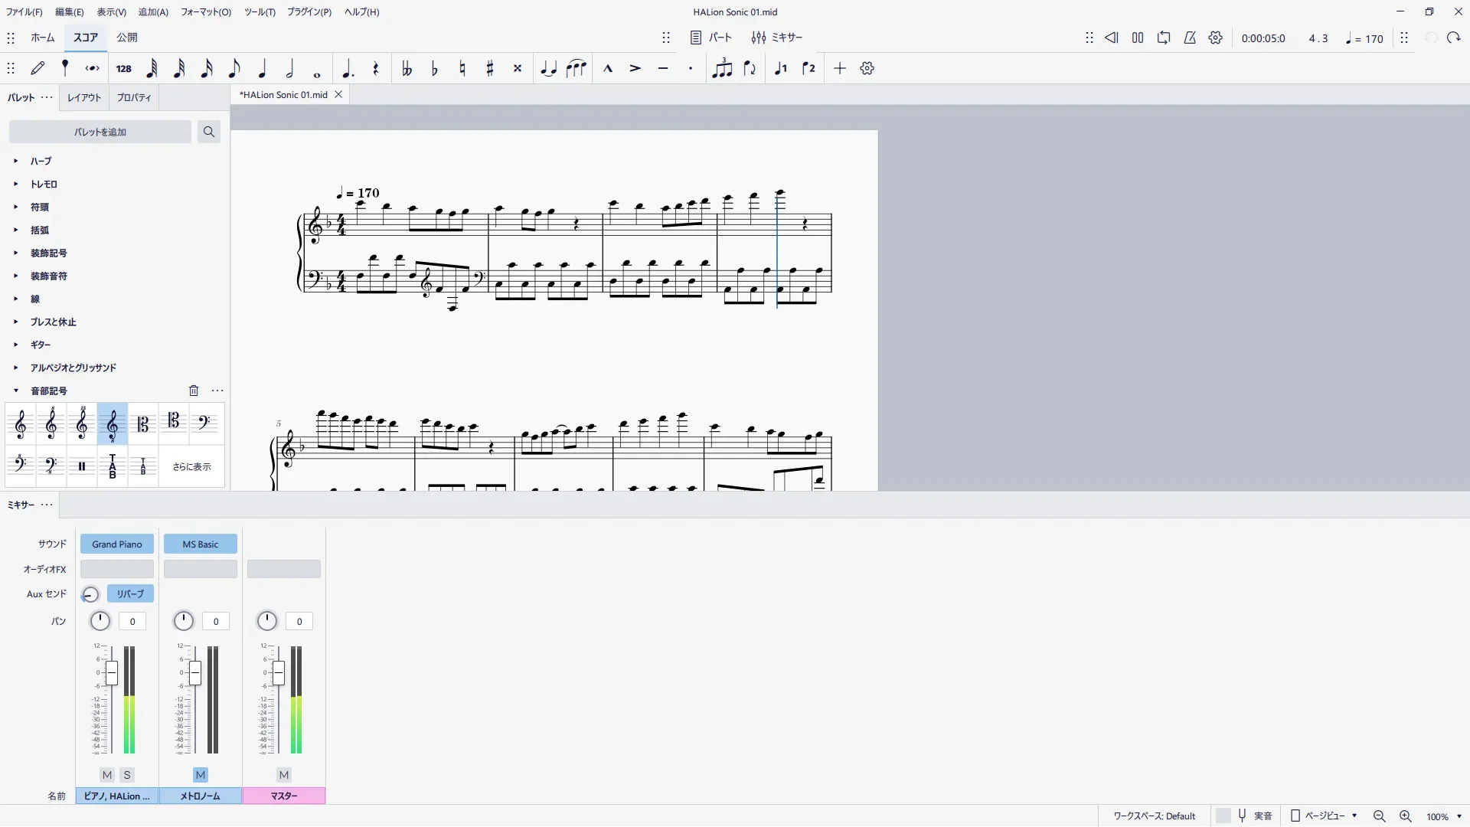
Task: Open the フォーマット menu
Action: [205, 12]
